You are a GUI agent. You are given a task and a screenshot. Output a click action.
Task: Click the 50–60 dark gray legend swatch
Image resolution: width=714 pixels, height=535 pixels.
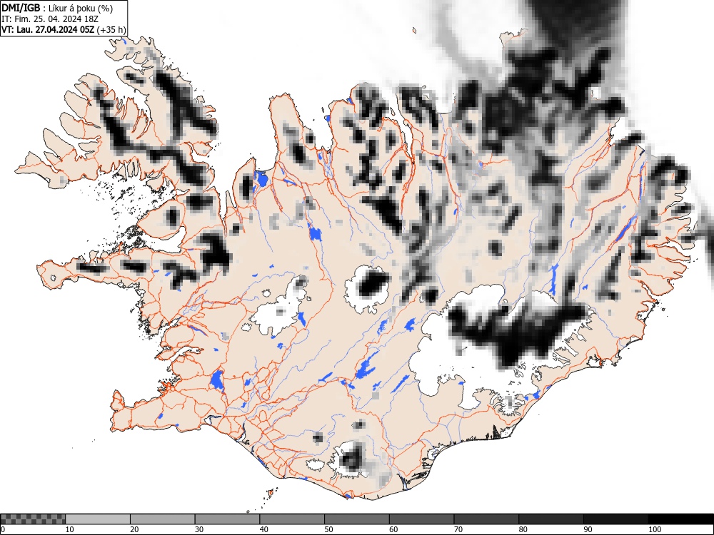357,519
